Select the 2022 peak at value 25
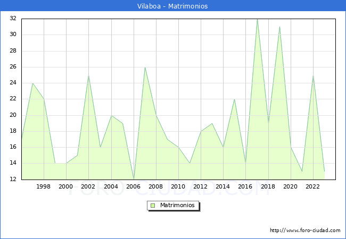The width and height of the screenshot is (346, 239). tap(313, 75)
